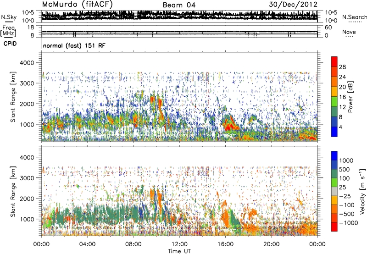The width and height of the screenshot is (367, 254).
Task: Click the 500 label on velocity colorbar
Action: (345, 170)
